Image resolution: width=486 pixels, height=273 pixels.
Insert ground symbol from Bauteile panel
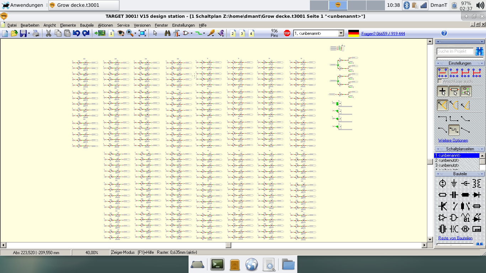click(x=454, y=183)
